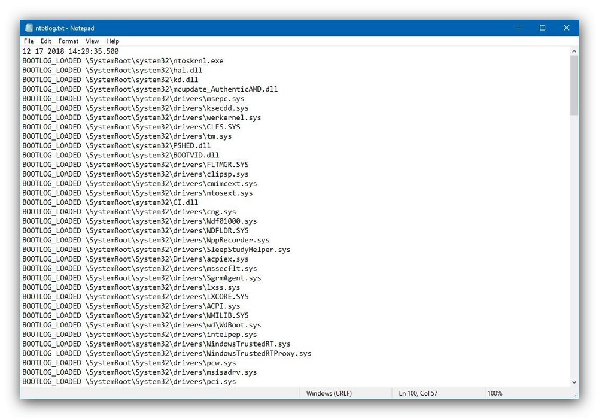Click the vertical scrollbar thumb
The image size is (599, 419).
click(x=574, y=85)
